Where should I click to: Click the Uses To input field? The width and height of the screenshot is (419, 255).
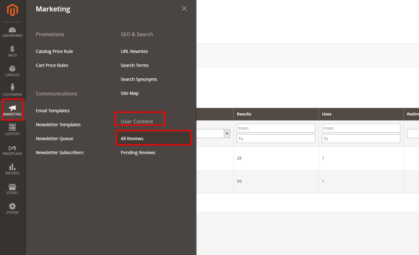coord(361,139)
